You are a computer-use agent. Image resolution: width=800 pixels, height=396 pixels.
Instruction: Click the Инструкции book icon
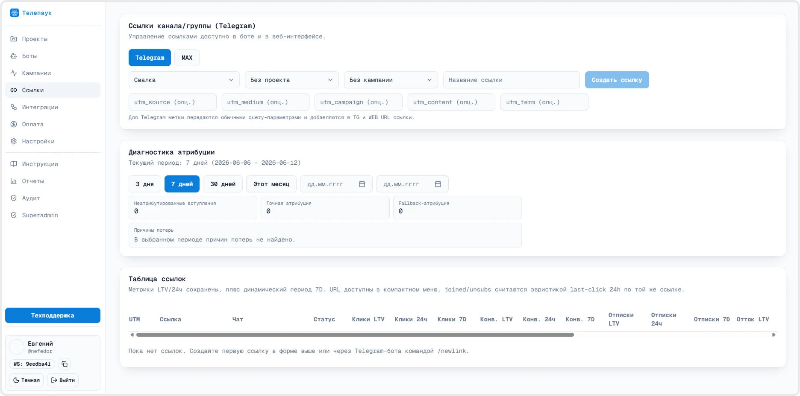click(14, 164)
